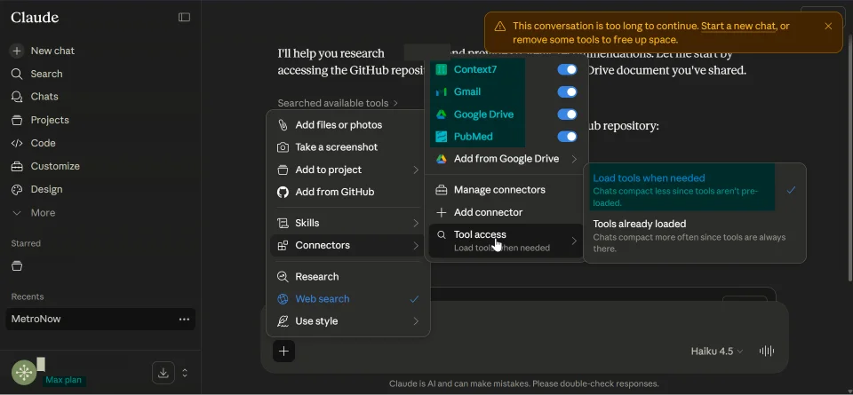Screen dimensions: 853x395
Task: Click the Gmail connector icon
Action: pyautogui.click(x=442, y=91)
